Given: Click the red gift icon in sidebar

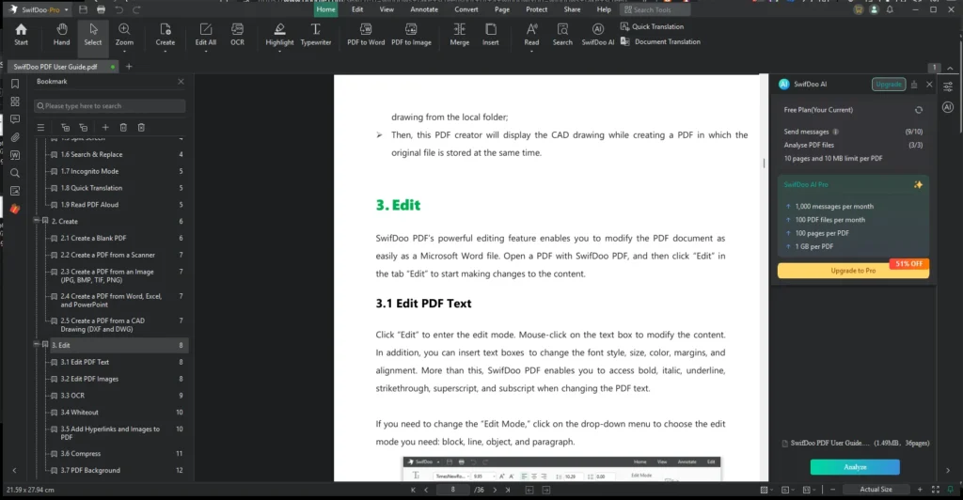Looking at the screenshot, I should (15, 210).
